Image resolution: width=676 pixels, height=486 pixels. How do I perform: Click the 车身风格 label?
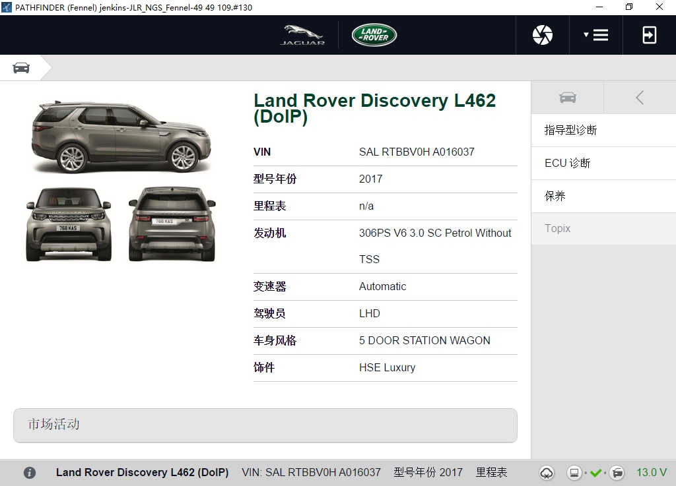click(275, 341)
